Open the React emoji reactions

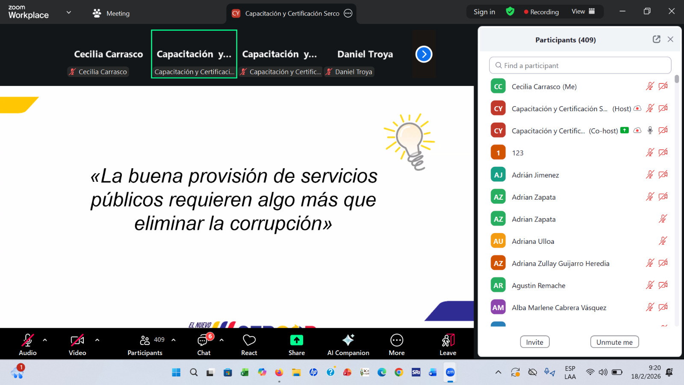pos(249,344)
